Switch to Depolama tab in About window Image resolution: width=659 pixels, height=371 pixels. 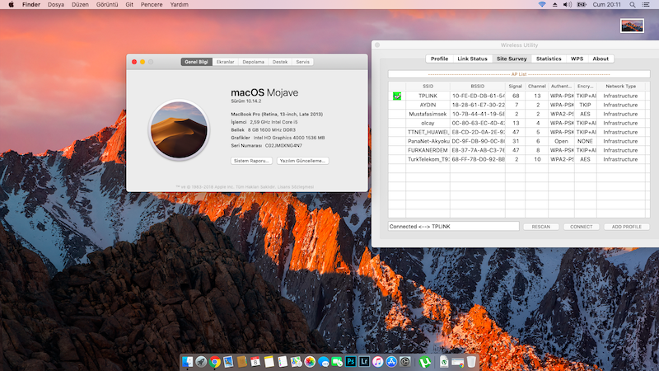(254, 62)
